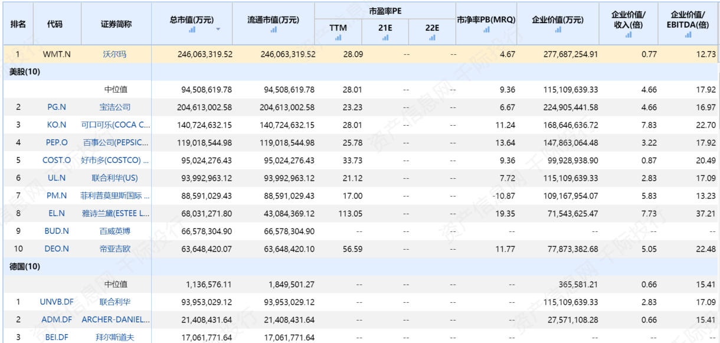Select the 13.64 PB value for PEP.O

pyautogui.click(x=506, y=143)
